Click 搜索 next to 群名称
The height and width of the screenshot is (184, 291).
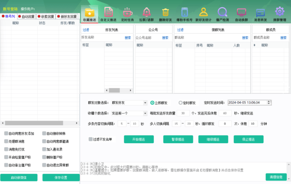point(245,38)
